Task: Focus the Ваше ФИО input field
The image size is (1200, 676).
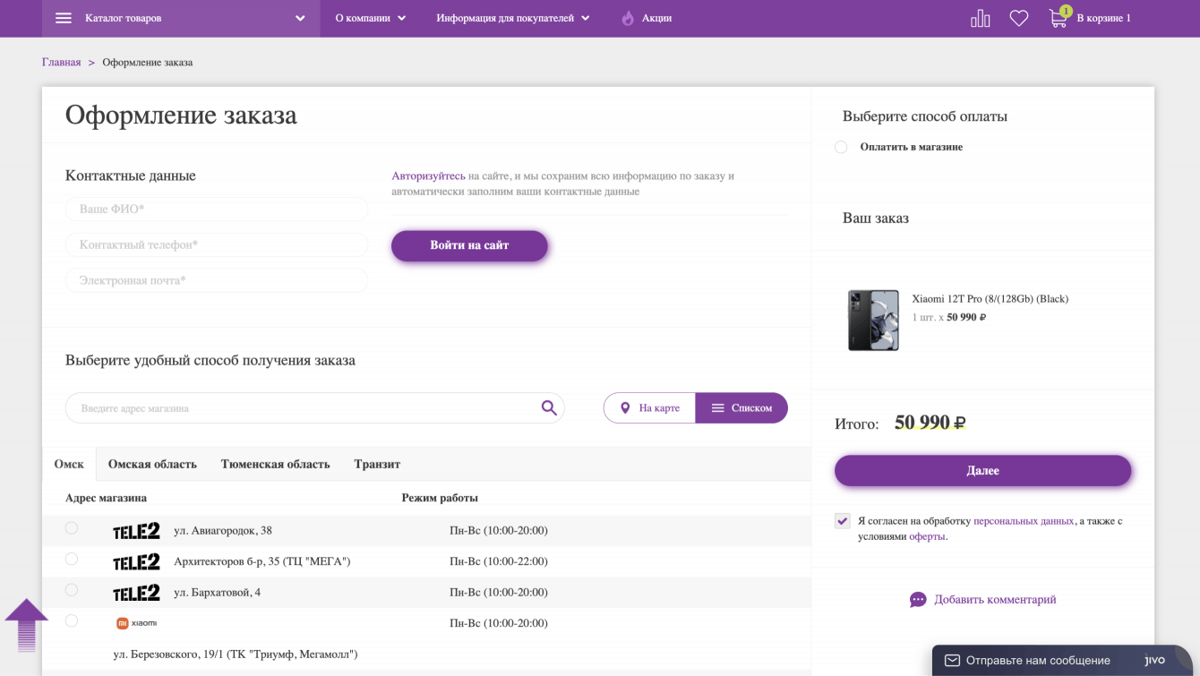Action: 217,210
